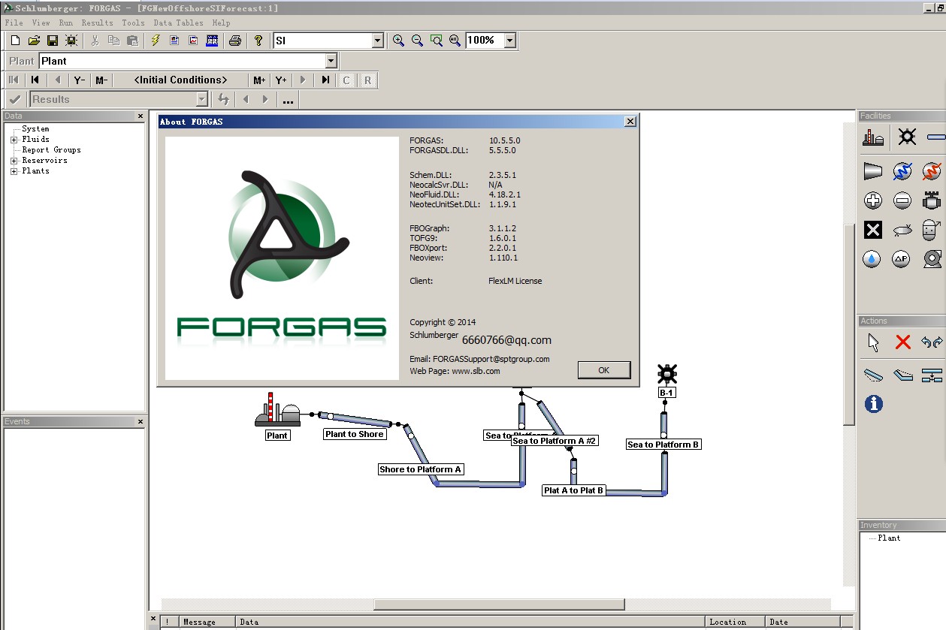946x630 pixels.
Task: Toggle the C button on the stepping toolbar
Action: click(x=346, y=80)
